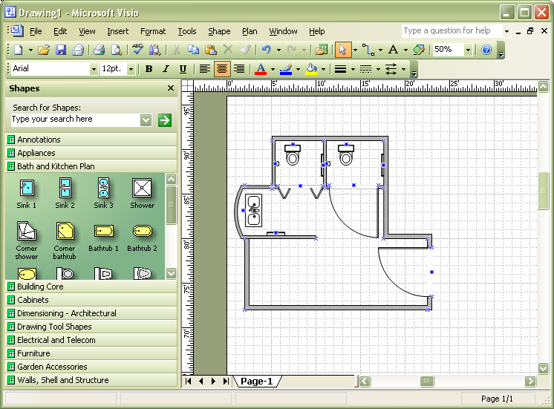Expand the Annotations stencil

click(x=91, y=140)
